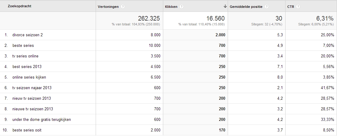The height and width of the screenshot is (136, 337).
Task: Sort by Gemiddelde positie column header
Action: (x=246, y=7)
